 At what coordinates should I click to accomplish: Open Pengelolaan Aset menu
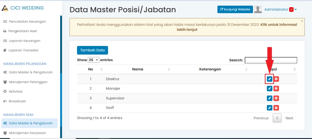pyautogui.click(x=20, y=31)
